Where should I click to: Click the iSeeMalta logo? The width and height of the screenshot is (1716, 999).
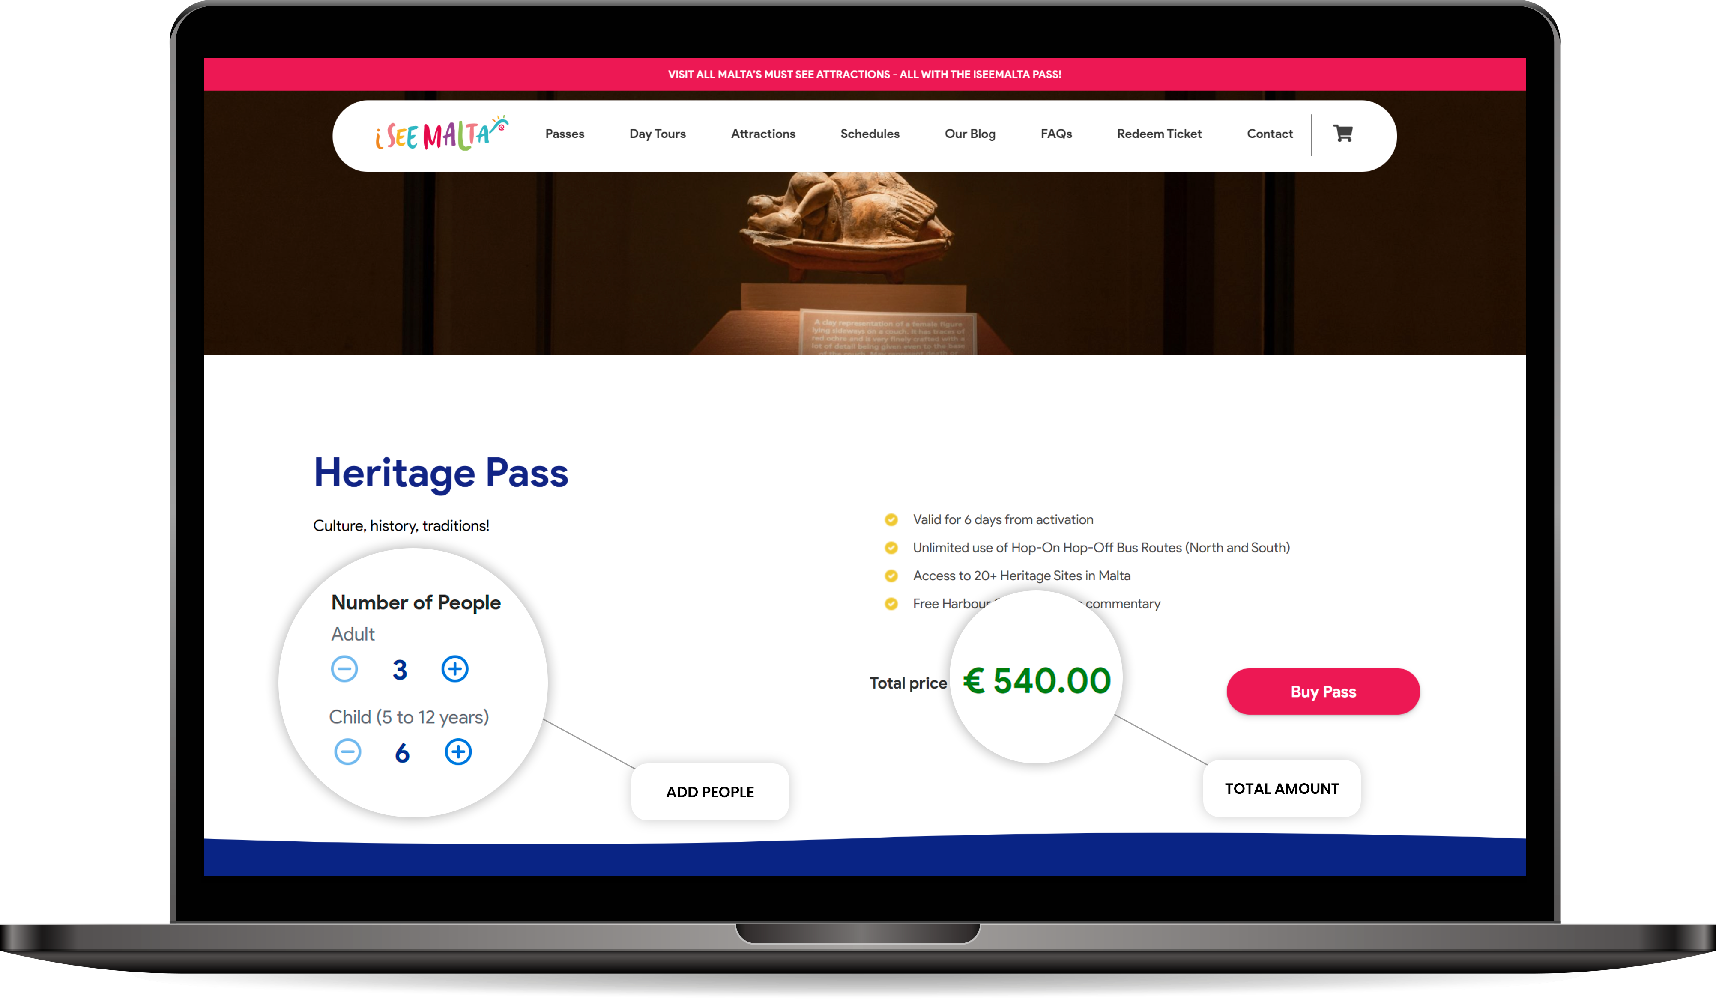click(x=441, y=133)
